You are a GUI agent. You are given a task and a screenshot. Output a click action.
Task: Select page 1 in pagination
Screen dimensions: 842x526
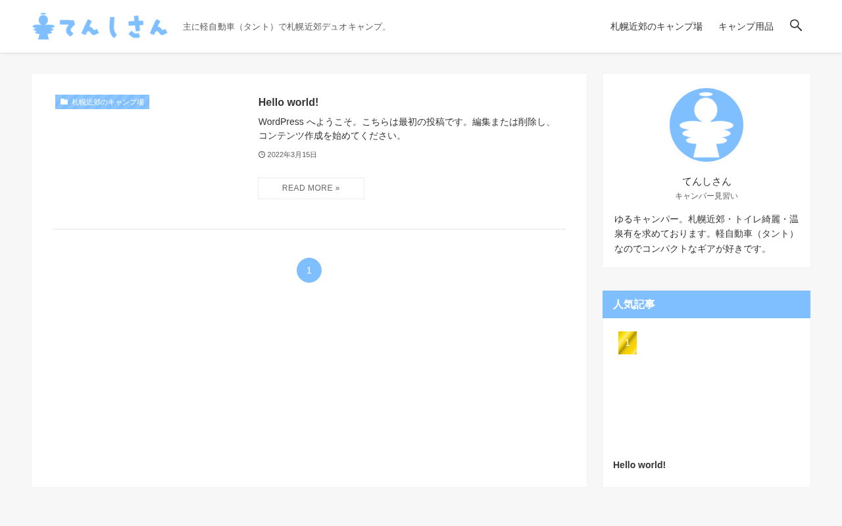[x=309, y=270]
